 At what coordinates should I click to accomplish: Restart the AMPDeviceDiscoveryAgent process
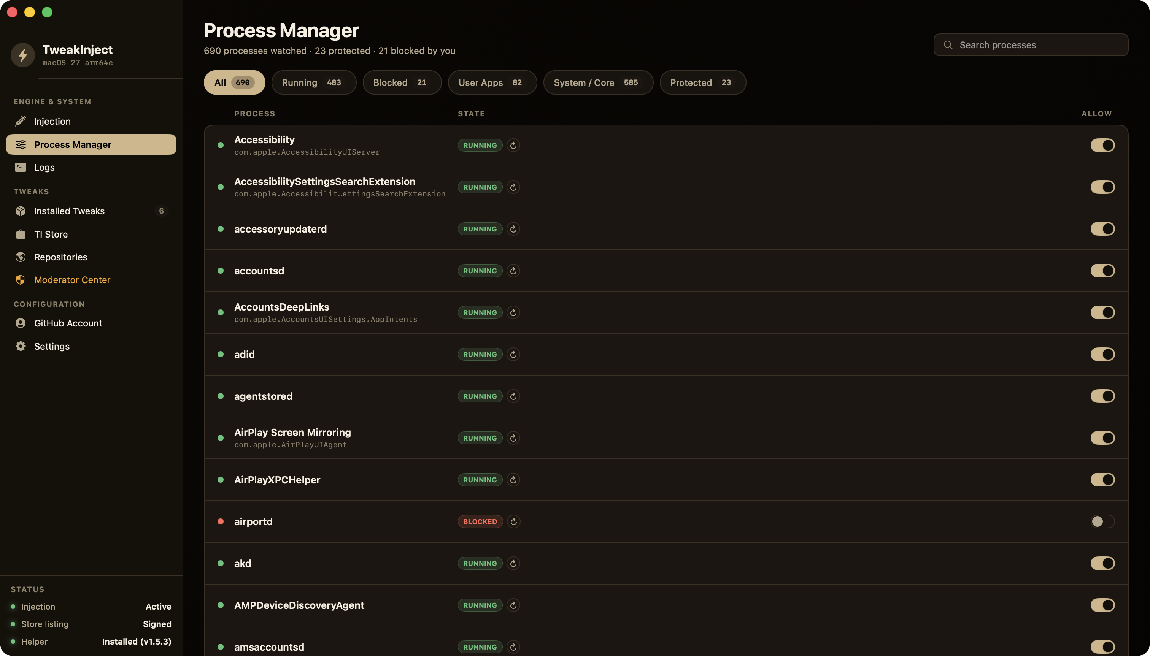point(513,605)
